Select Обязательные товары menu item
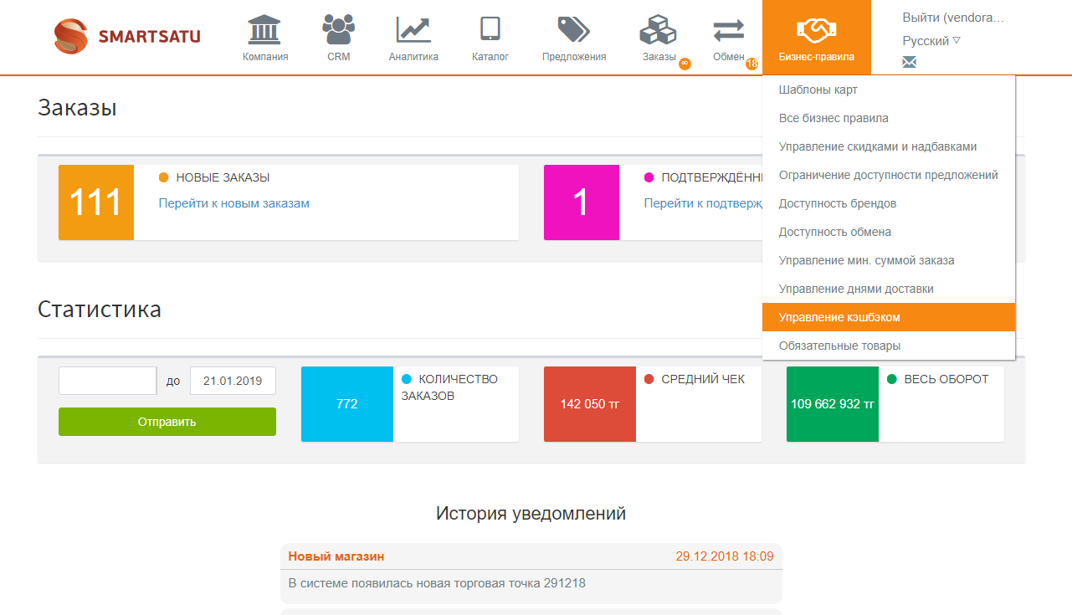The width and height of the screenshot is (1072, 615). coord(889,346)
